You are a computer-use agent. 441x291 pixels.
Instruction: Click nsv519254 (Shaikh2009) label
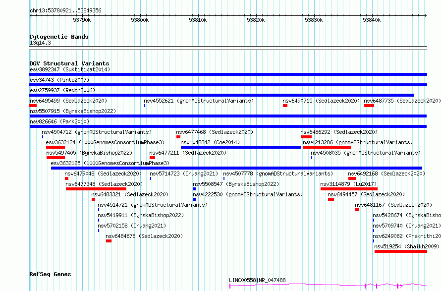click(x=407, y=246)
